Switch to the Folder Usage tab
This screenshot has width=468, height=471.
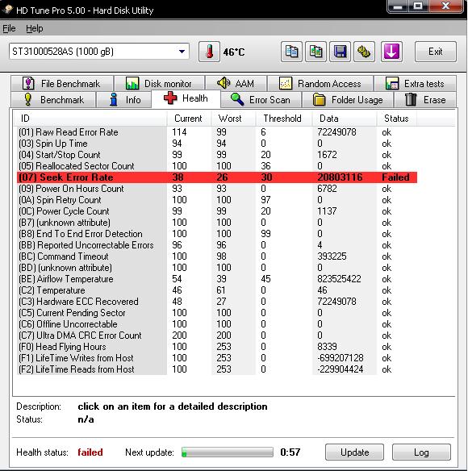348,100
